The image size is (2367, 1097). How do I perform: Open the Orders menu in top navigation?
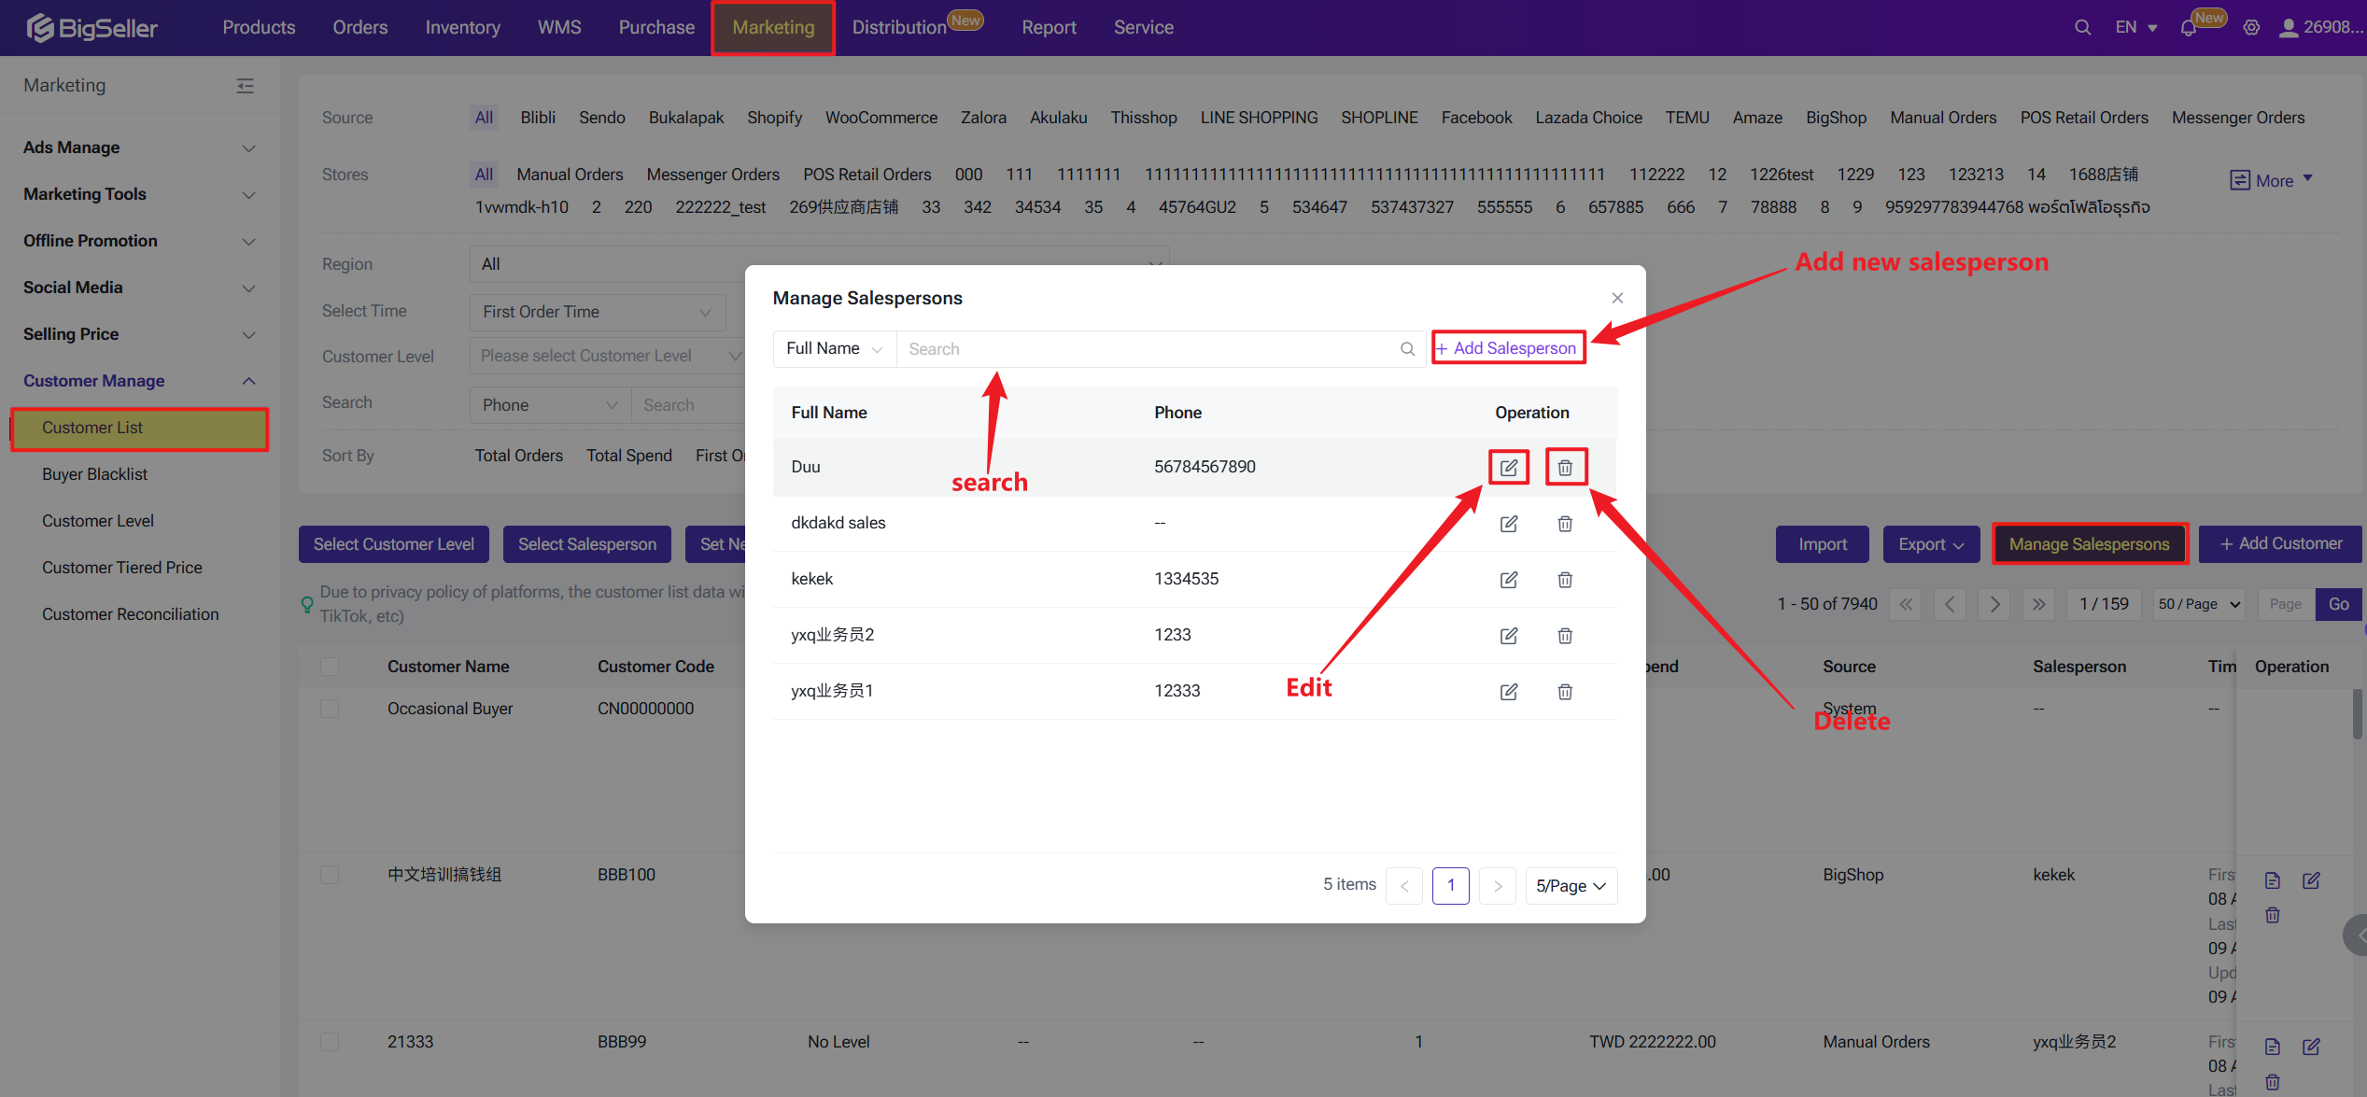coord(359,28)
